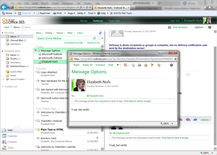Click the red flag icon in popup toolbar
This screenshot has height=155, width=217.
coord(118,65)
